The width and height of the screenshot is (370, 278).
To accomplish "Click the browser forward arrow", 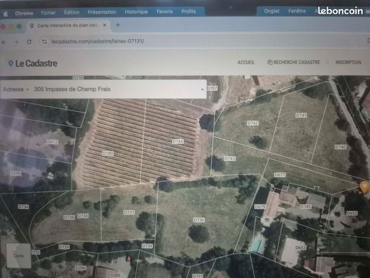I will tap(16, 42).
